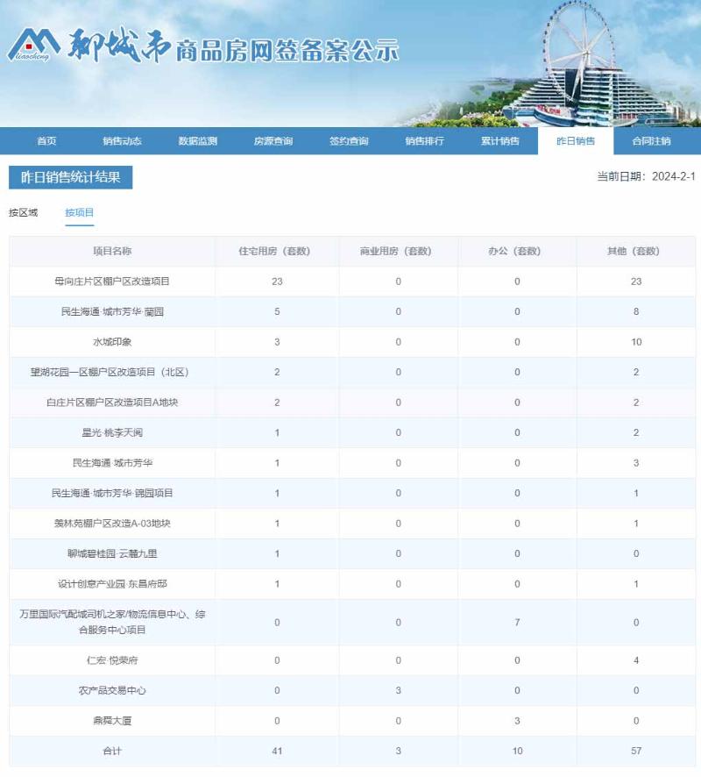This screenshot has height=777, width=701.
Task: Select the 鼎舜大厦 project row
Action: coord(112,721)
